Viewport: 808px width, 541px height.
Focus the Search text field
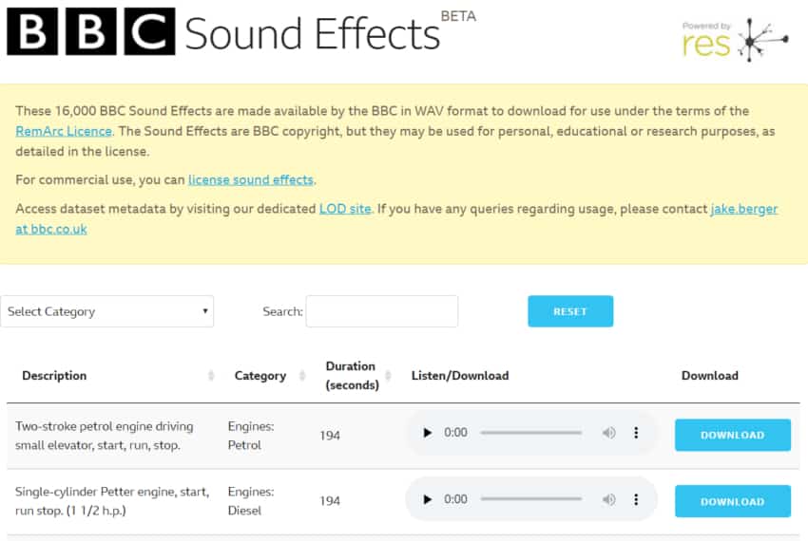[382, 311]
